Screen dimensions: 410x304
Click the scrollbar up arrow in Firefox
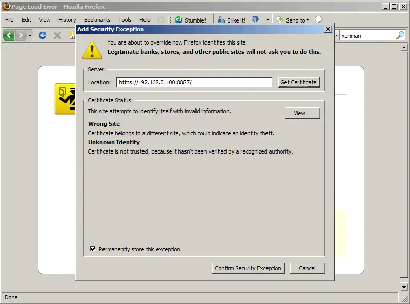pos(404,47)
